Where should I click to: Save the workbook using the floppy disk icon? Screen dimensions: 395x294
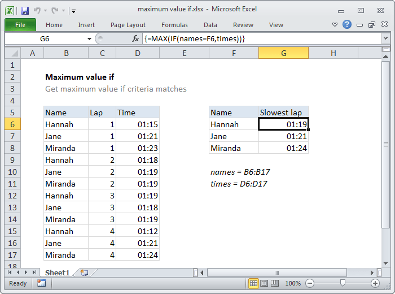click(x=25, y=11)
